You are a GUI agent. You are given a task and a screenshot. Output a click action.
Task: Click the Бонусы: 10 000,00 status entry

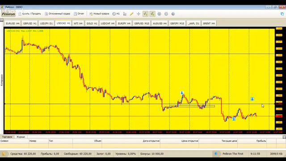(x=152, y=154)
